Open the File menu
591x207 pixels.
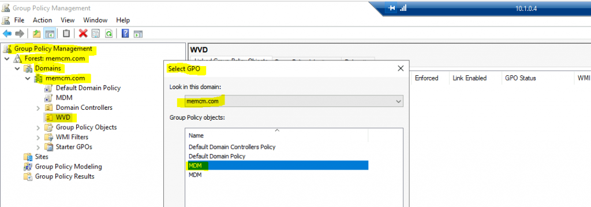[19, 20]
